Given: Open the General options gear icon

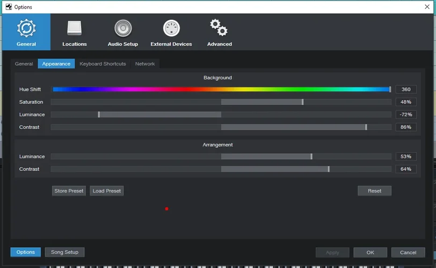Looking at the screenshot, I should click(x=26, y=28).
